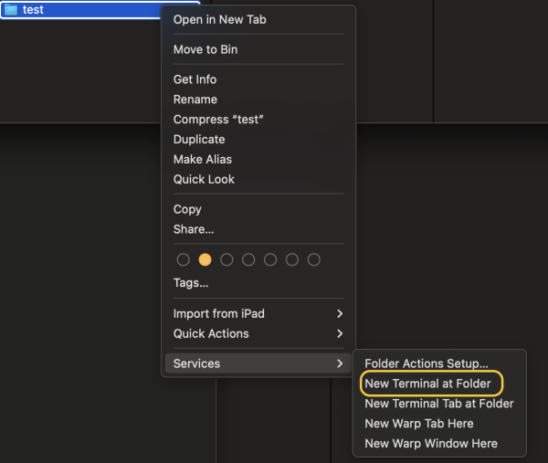Click the test folder icon

pos(12,10)
